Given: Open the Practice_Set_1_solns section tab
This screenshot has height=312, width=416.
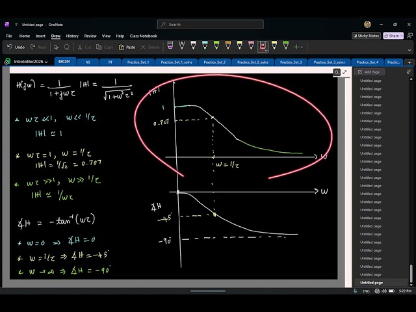Looking at the screenshot, I should click(176, 62).
